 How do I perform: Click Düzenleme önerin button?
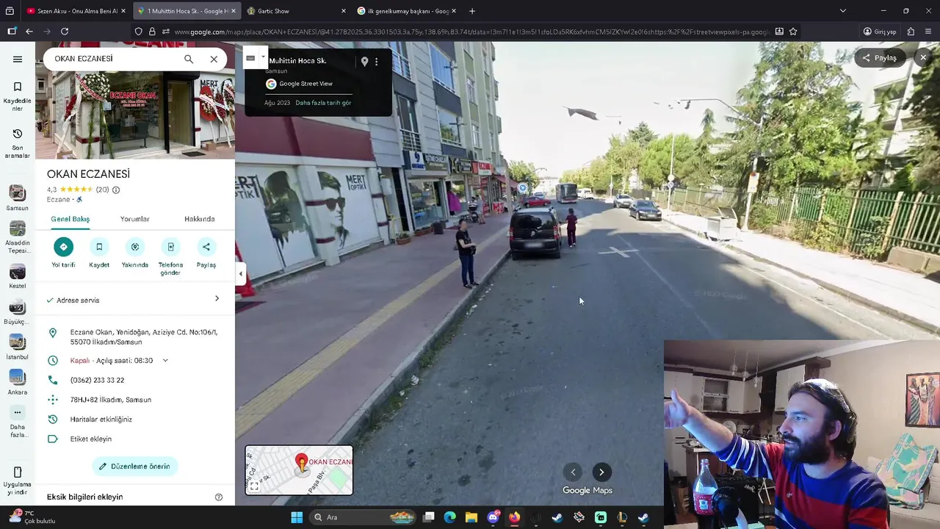coord(135,467)
